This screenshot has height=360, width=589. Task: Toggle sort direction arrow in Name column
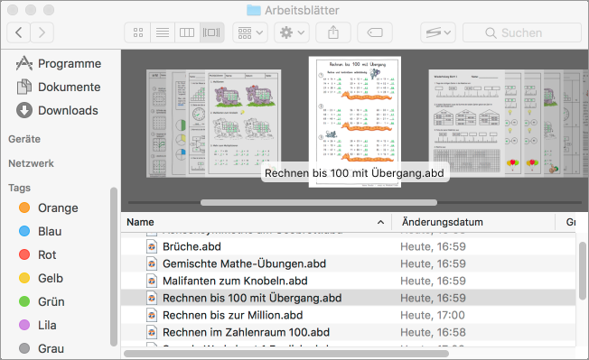380,222
